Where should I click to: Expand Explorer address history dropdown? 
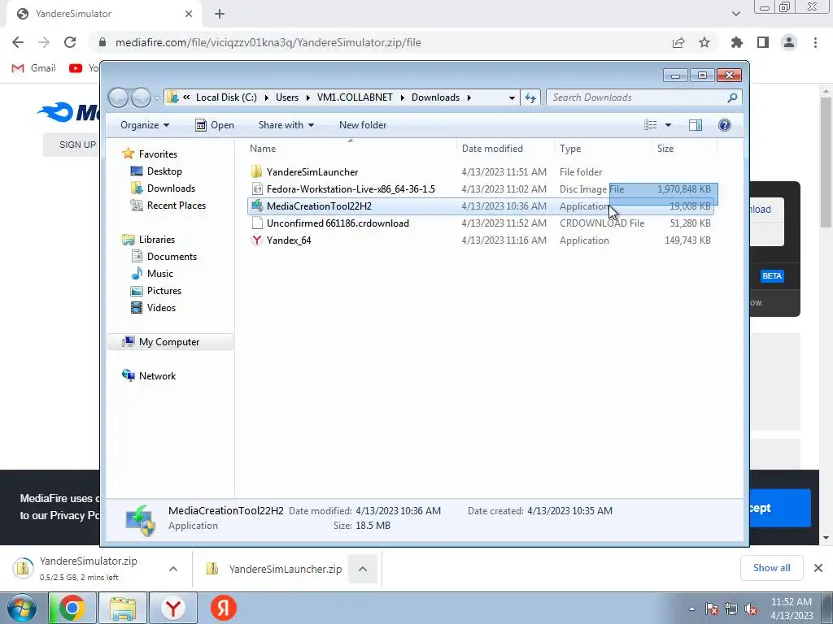[512, 97]
